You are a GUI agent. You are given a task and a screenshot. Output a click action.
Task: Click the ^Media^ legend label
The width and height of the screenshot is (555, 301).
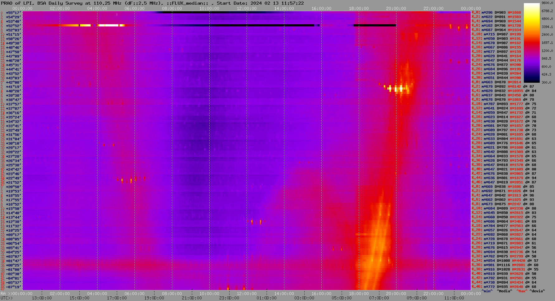coord(505,291)
